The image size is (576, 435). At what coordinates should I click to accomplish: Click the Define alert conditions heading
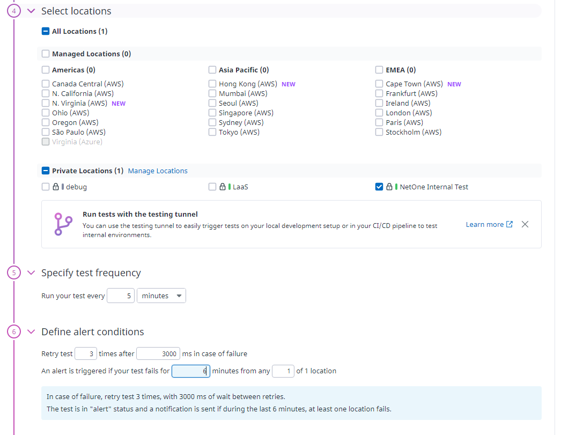point(93,332)
